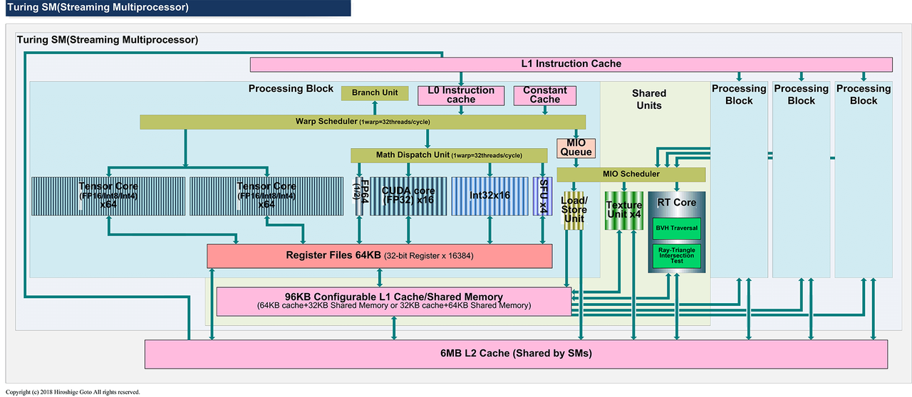Image resolution: width=912 pixels, height=397 pixels.
Task: Click the leftmost Tensor Core block
Action: (108, 196)
